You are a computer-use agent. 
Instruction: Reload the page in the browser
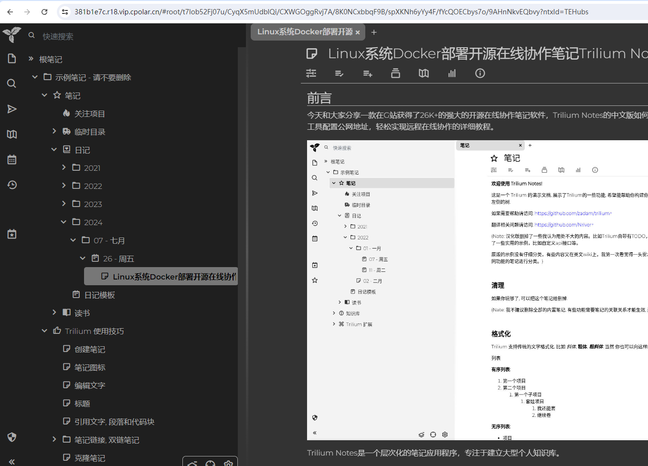(x=44, y=12)
